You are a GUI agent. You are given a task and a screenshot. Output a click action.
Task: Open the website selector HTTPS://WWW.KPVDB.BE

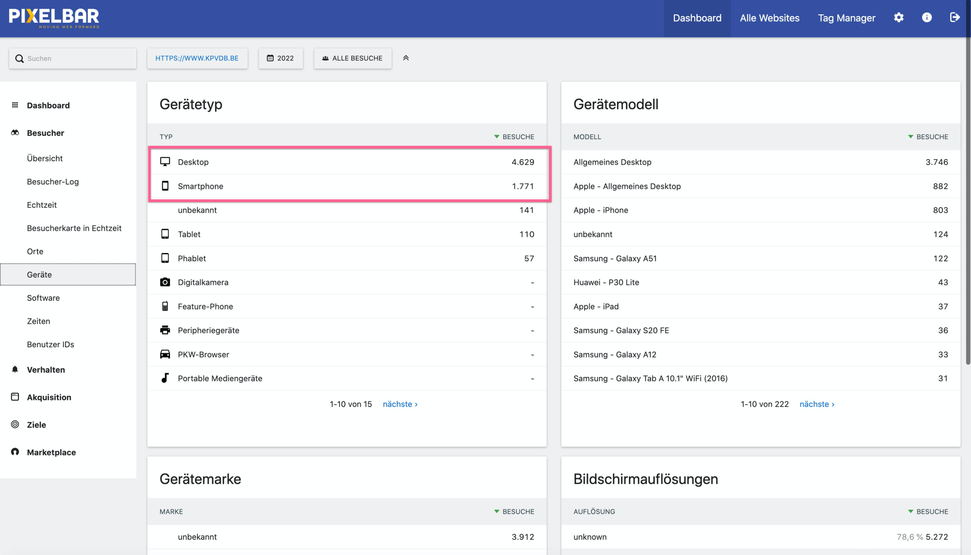click(x=197, y=58)
